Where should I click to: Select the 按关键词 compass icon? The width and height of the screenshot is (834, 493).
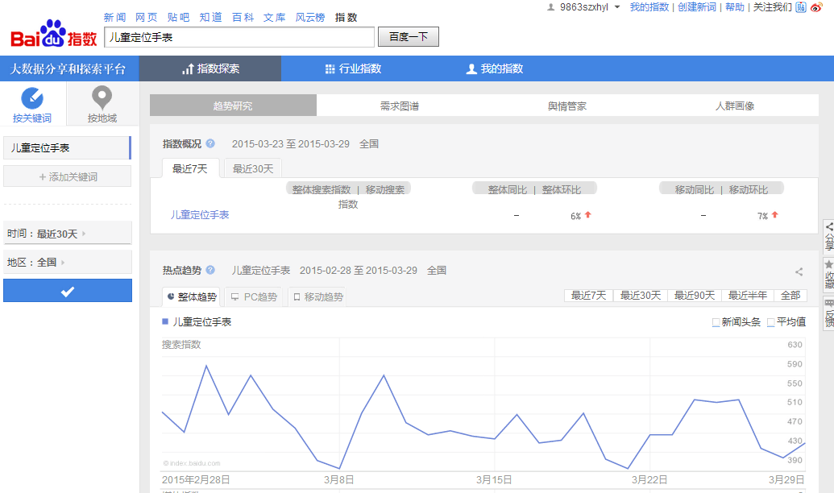point(32,98)
